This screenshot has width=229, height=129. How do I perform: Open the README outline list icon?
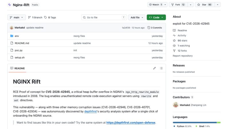pos(161,68)
